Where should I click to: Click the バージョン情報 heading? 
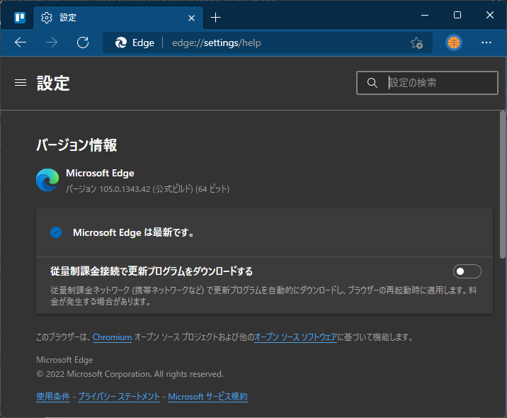tap(76, 145)
